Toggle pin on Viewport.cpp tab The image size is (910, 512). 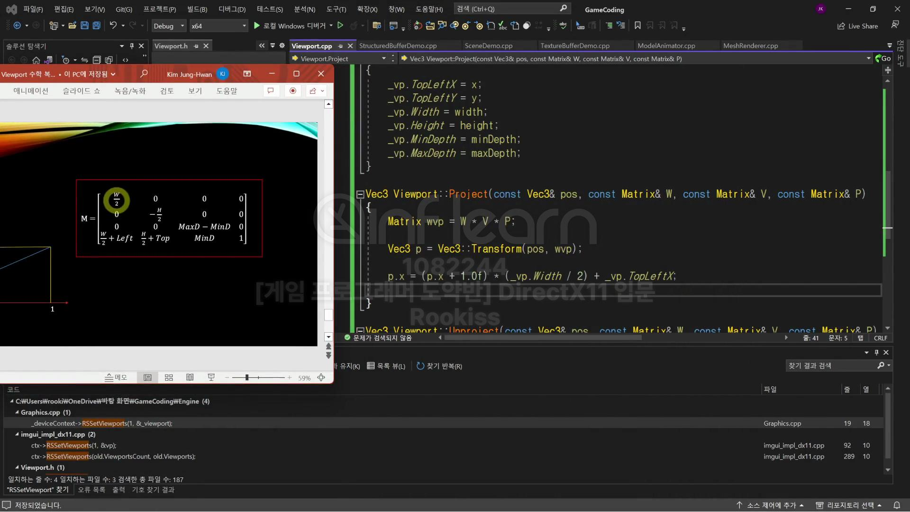click(x=340, y=46)
